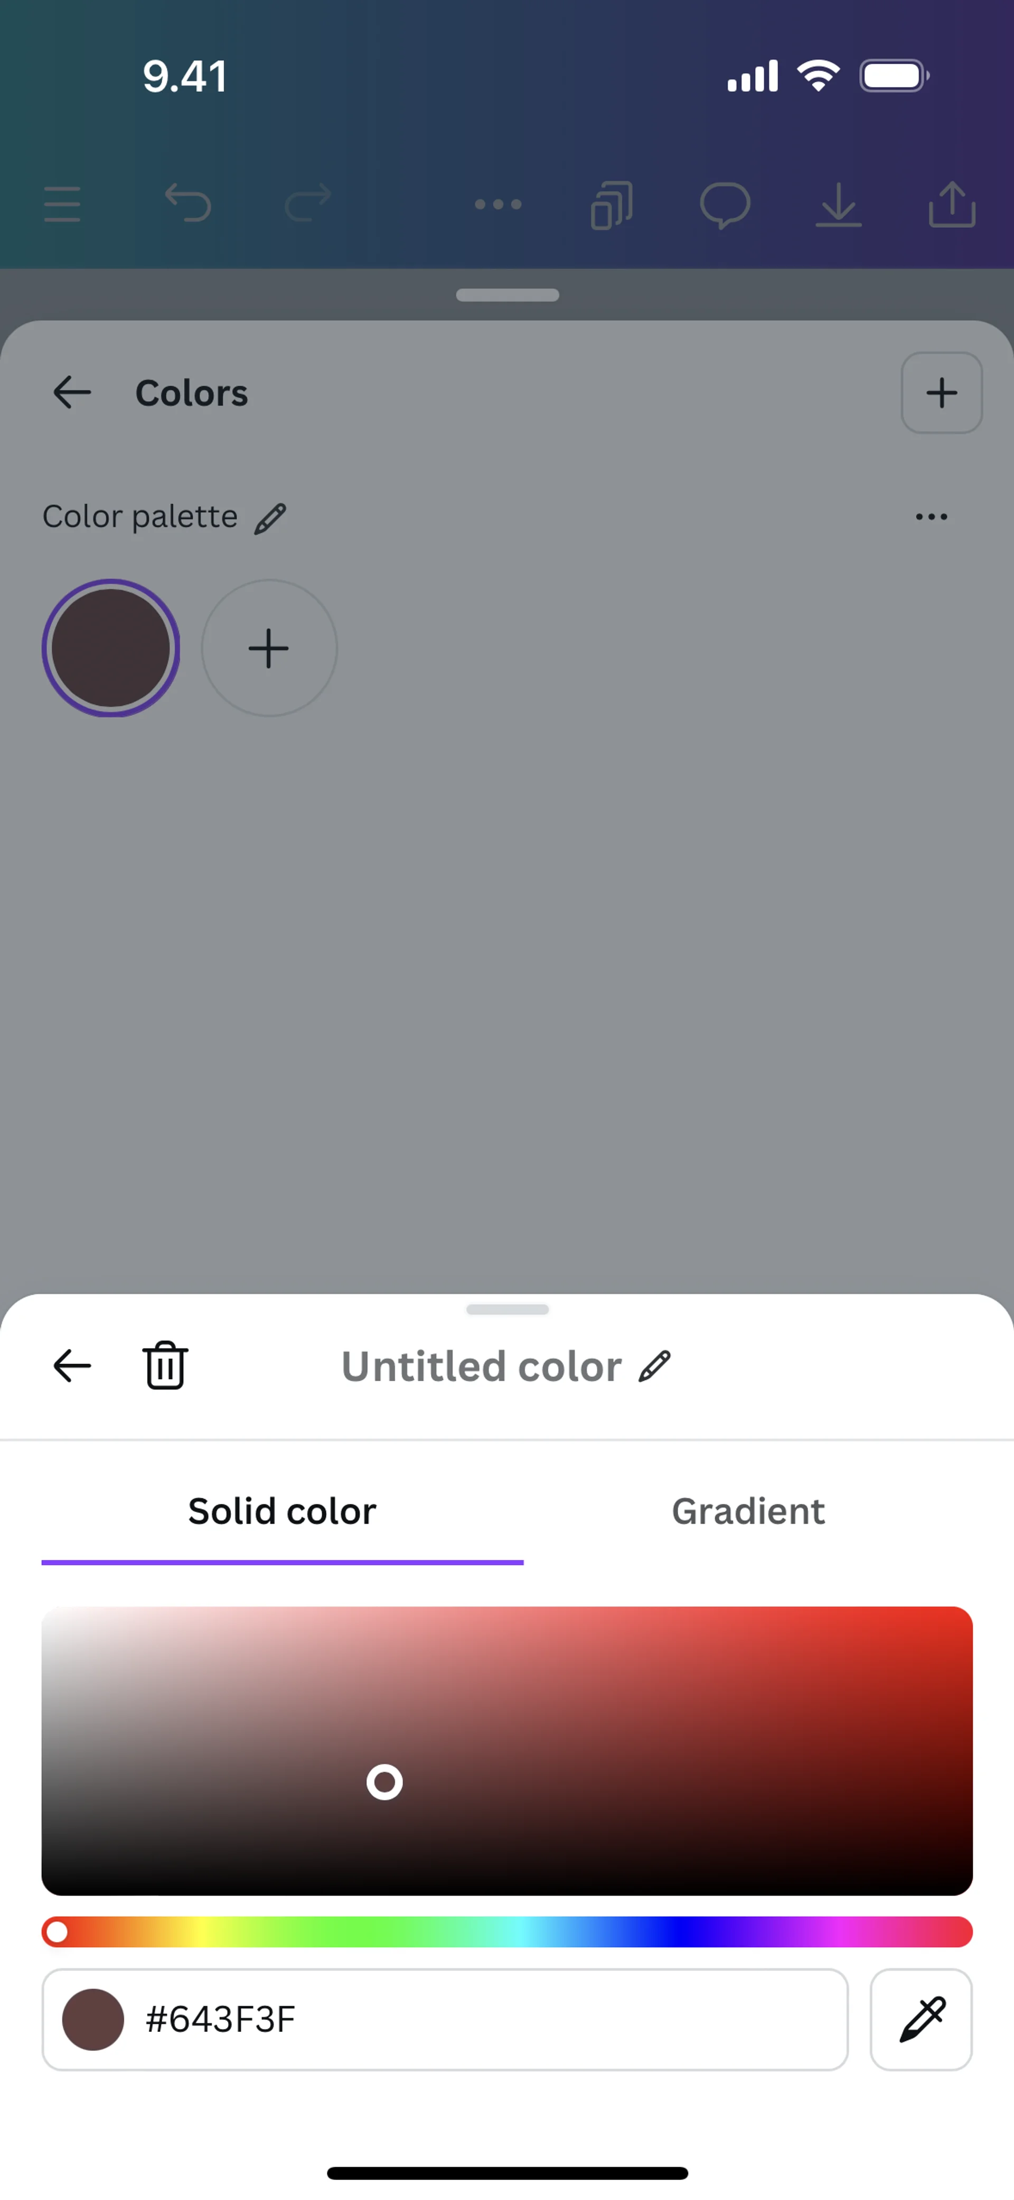Tap the download icon in toolbar

[838, 205]
